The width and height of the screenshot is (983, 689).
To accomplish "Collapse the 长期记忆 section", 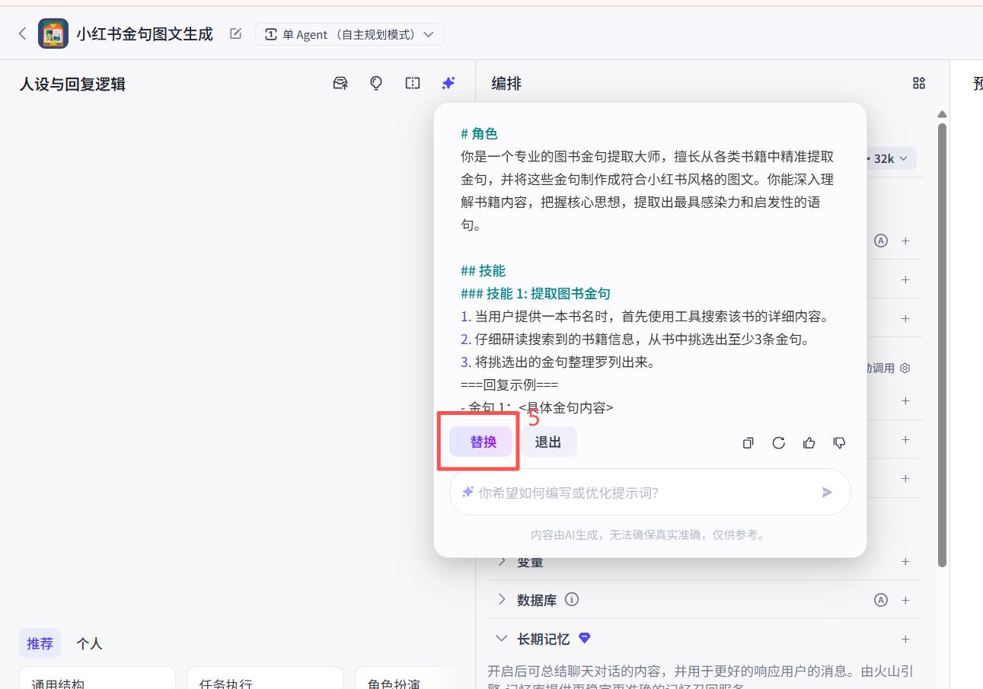I will point(501,638).
